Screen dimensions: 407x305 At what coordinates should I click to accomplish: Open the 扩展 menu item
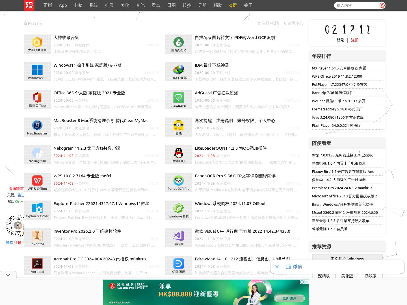(x=109, y=5)
